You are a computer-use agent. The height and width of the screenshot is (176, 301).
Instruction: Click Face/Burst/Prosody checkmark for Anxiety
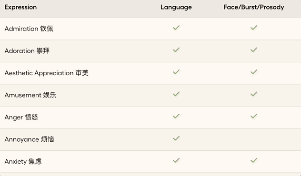(253, 160)
